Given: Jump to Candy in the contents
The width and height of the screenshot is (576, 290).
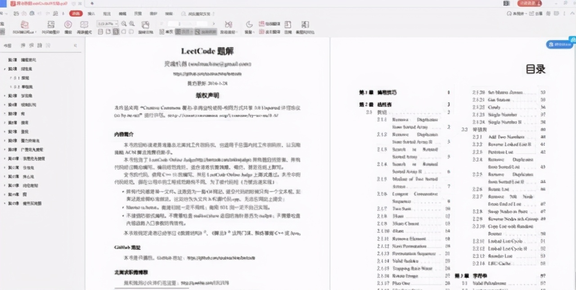Looking at the screenshot, I should tap(494, 107).
